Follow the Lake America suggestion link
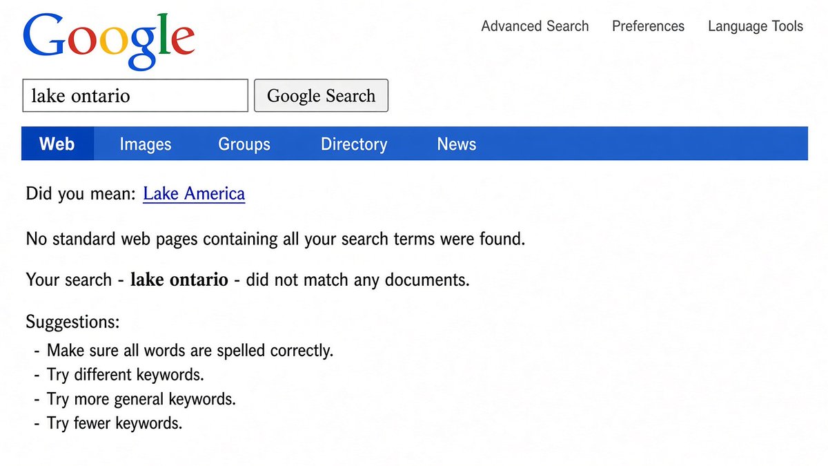Viewport: 828px width, 466px height. coord(194,194)
